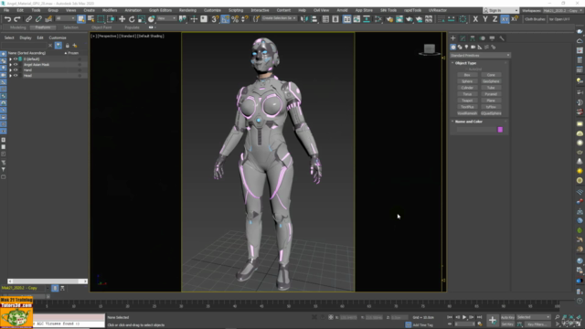Screen dimensions: 585x329
Task: Click the scene explorer horizontal scrollbar
Action: tap(48, 281)
